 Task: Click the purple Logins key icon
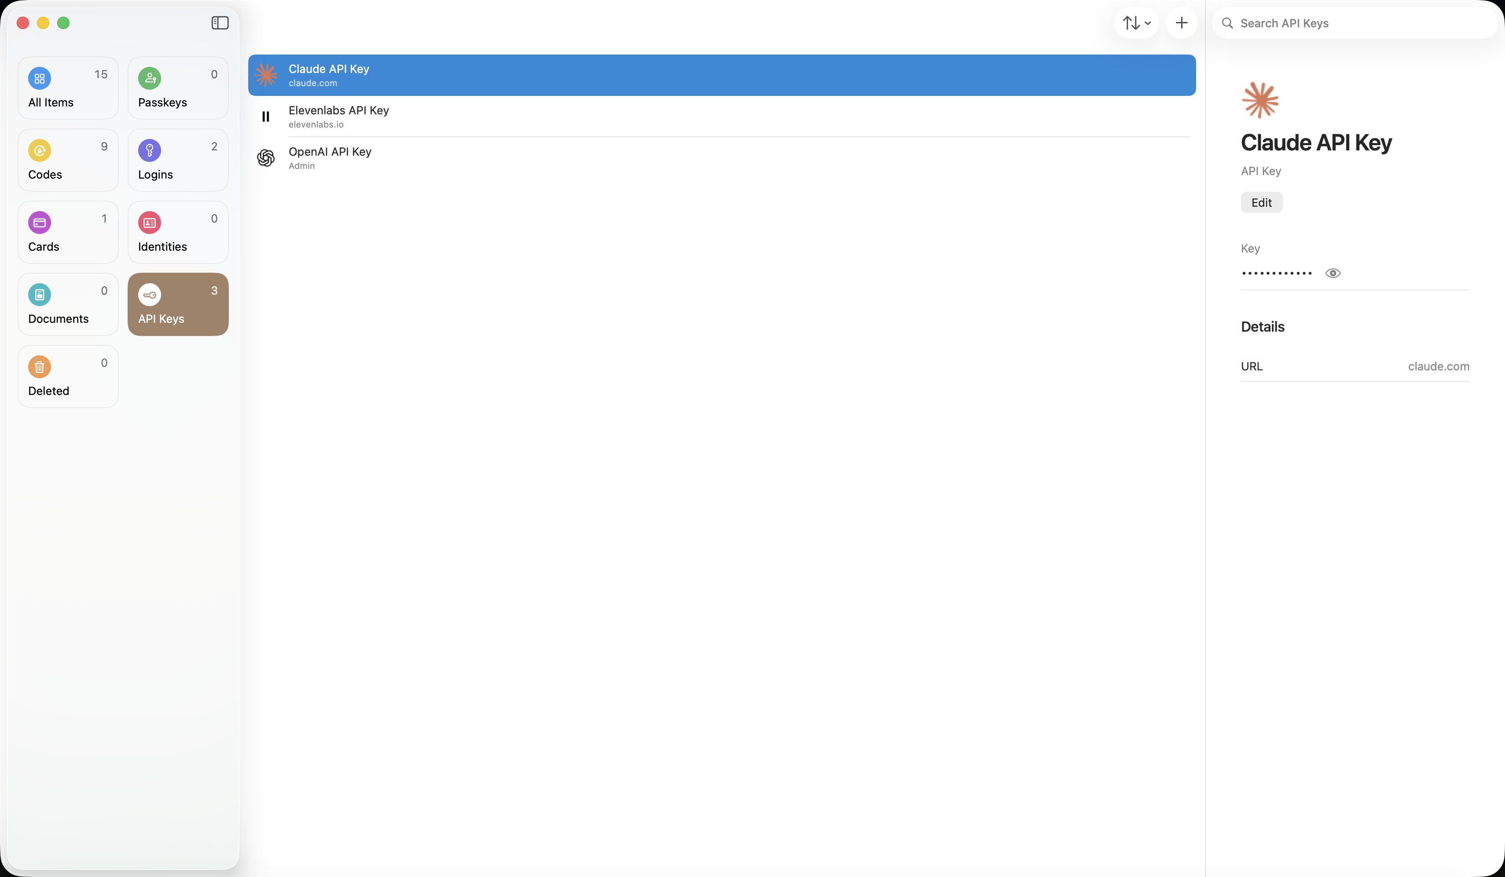[149, 150]
